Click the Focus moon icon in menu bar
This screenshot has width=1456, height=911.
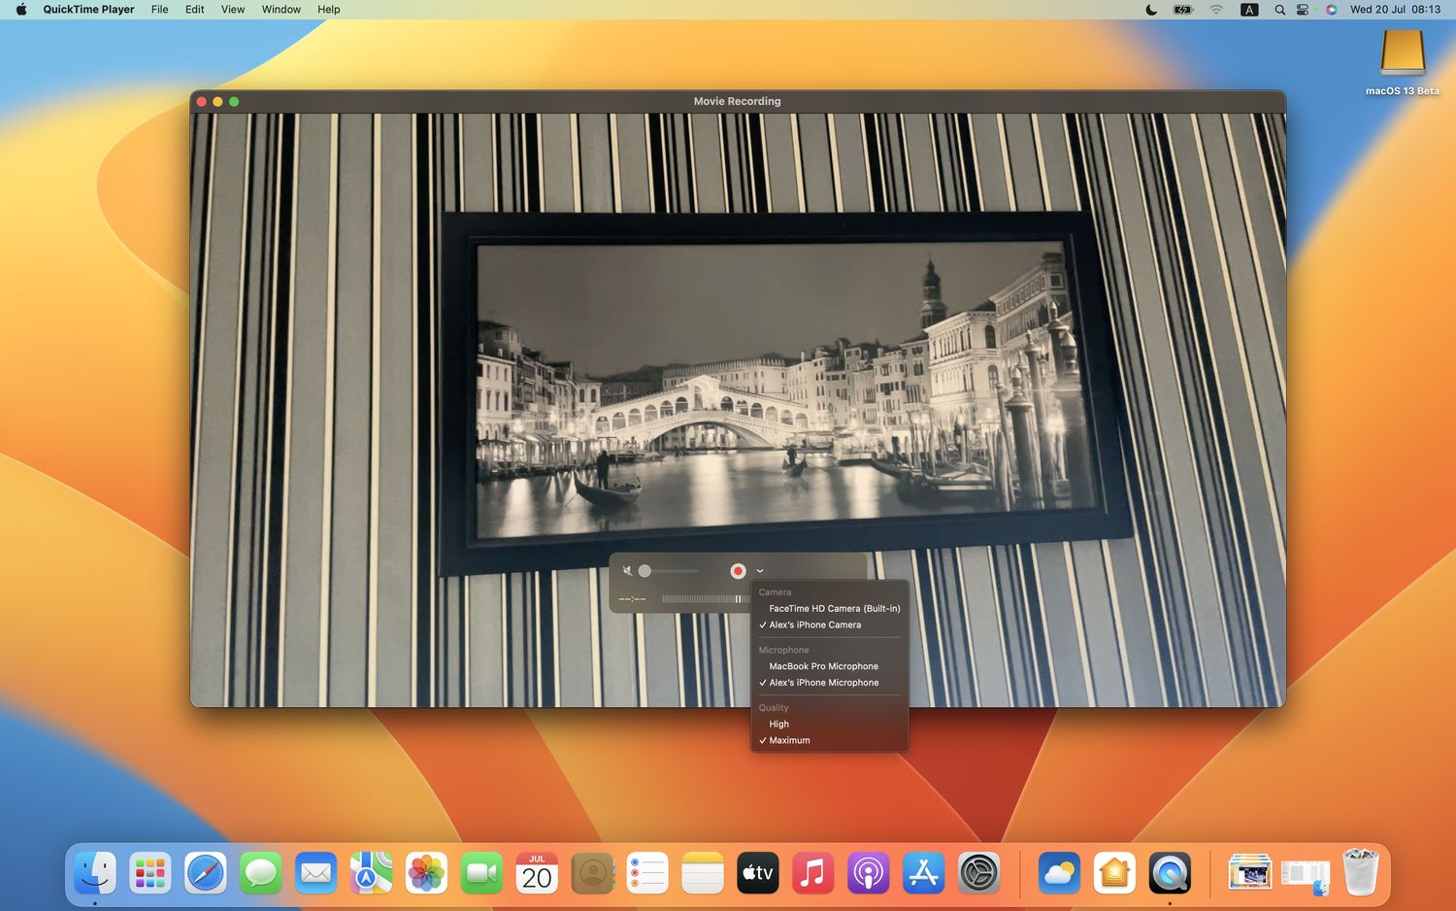1151,10
